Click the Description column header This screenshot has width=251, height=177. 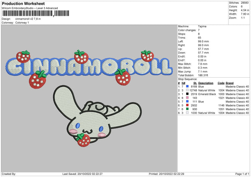[205, 83]
